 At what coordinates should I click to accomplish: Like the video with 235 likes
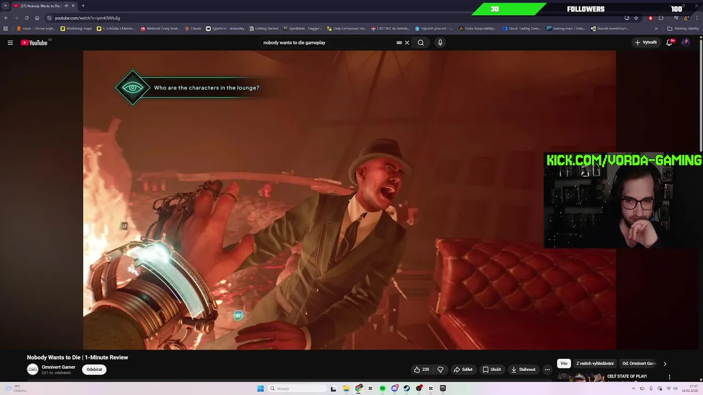pyautogui.click(x=421, y=369)
